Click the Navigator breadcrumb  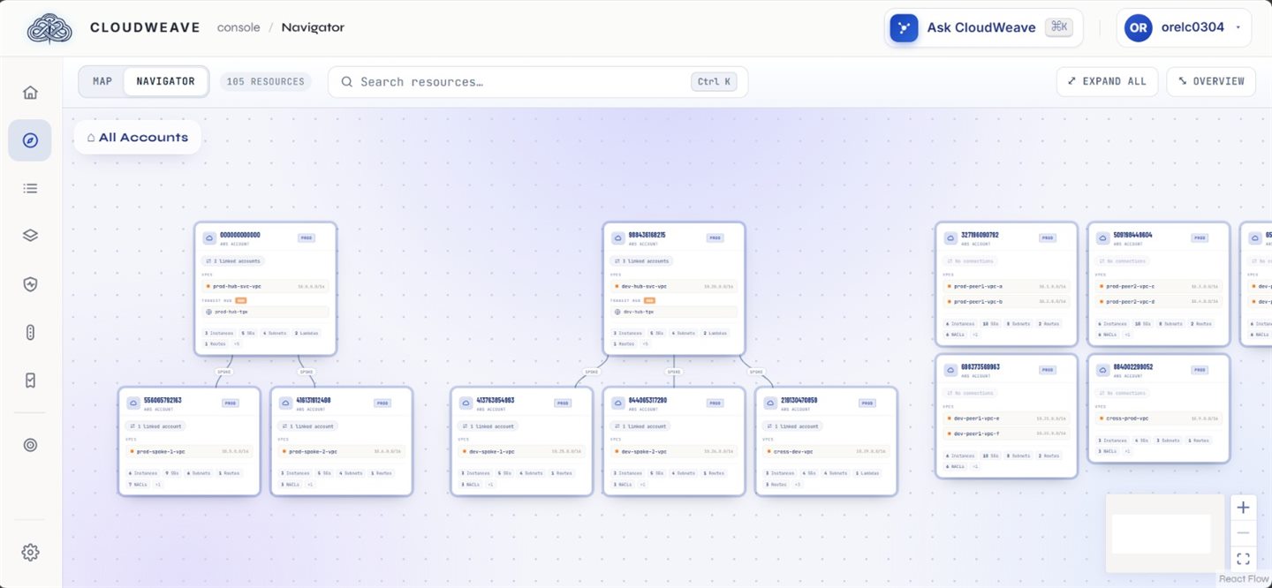pos(313,27)
